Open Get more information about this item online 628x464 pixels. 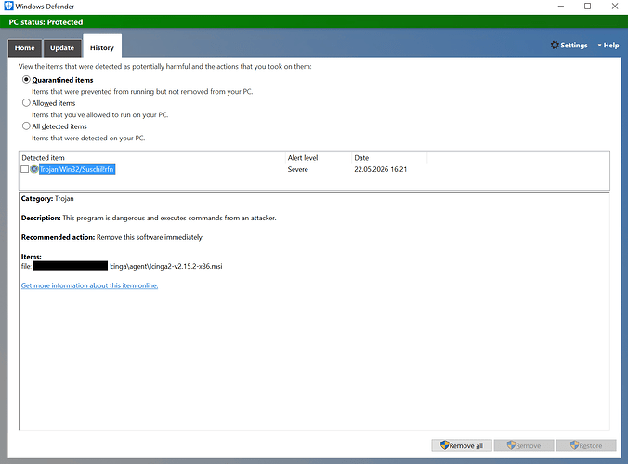tap(89, 285)
